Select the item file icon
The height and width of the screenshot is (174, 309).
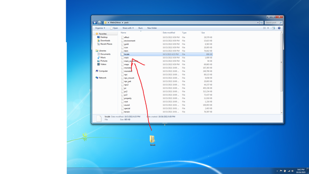[122, 51]
